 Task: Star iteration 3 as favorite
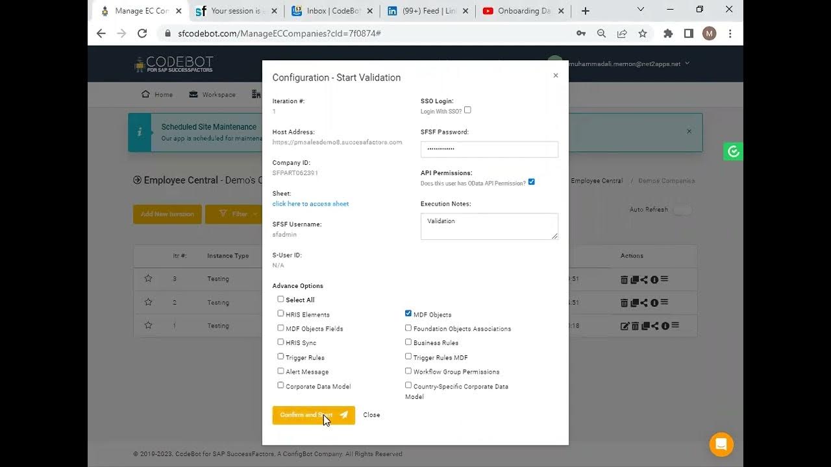click(x=148, y=278)
